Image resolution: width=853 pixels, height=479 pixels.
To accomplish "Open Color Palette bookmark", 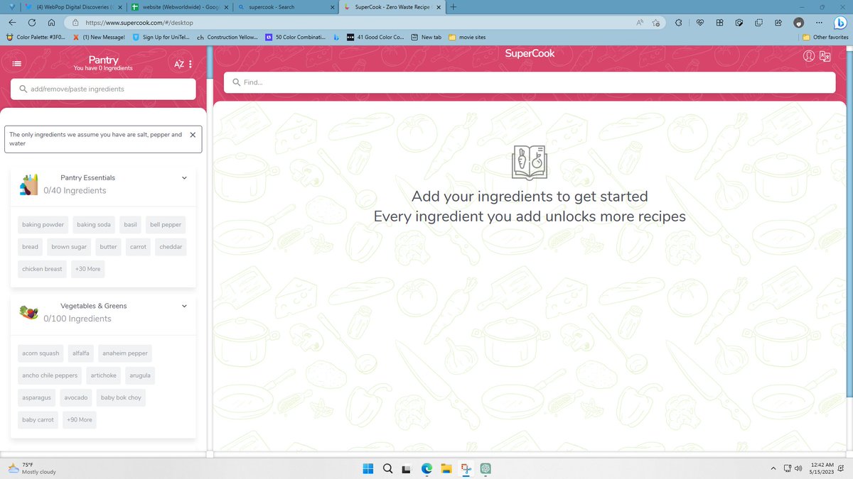I will pyautogui.click(x=35, y=37).
